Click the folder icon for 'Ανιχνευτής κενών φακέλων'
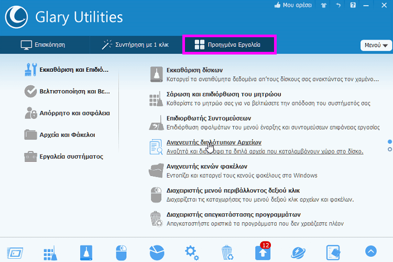 (x=156, y=171)
